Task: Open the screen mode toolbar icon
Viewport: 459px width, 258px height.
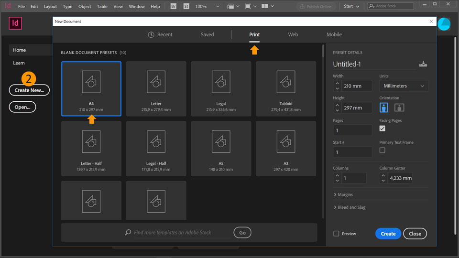Action: point(250,6)
